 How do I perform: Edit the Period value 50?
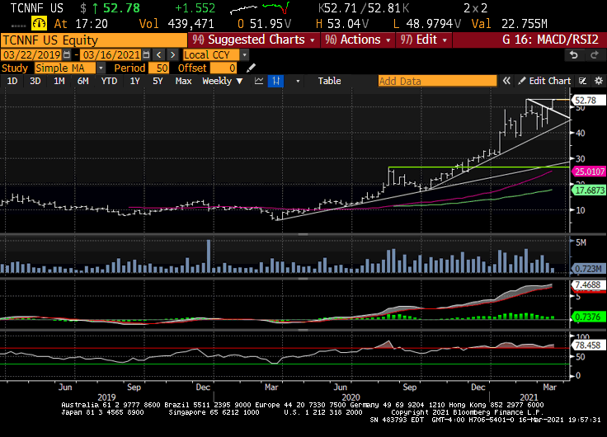(x=158, y=68)
